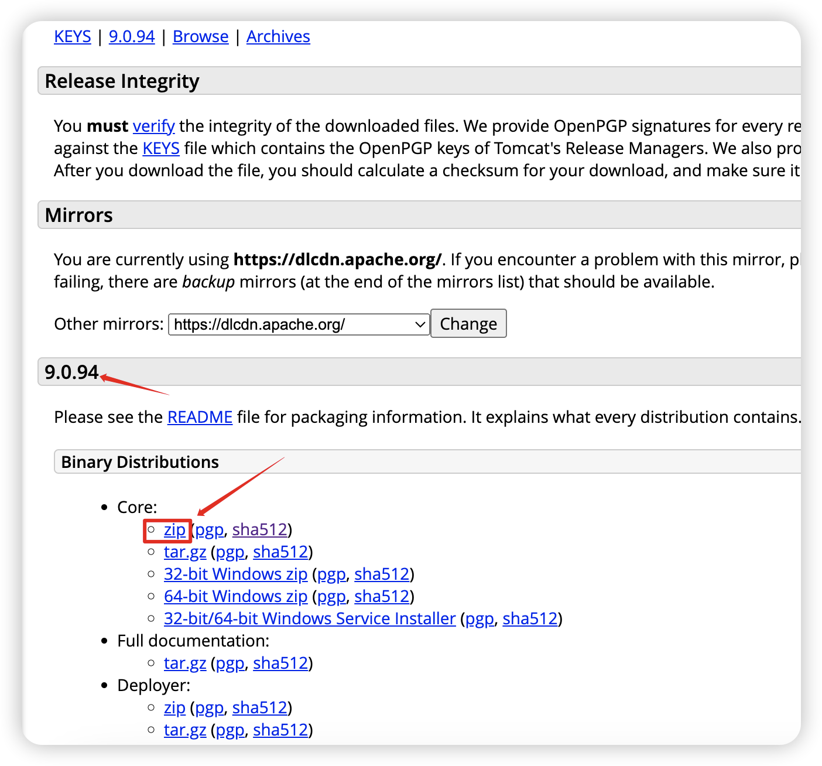Open pgp signature for Windows Service Installer

(x=480, y=618)
